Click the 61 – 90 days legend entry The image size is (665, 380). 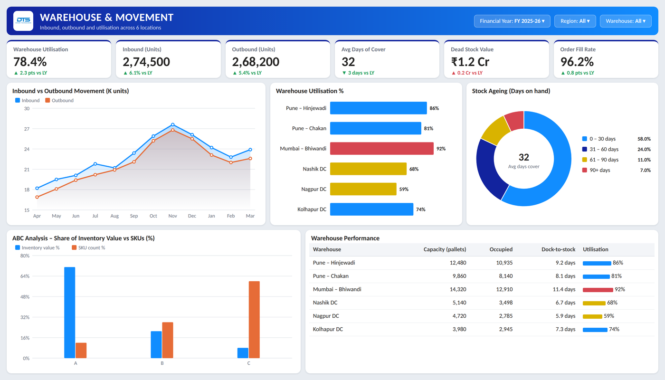point(616,160)
